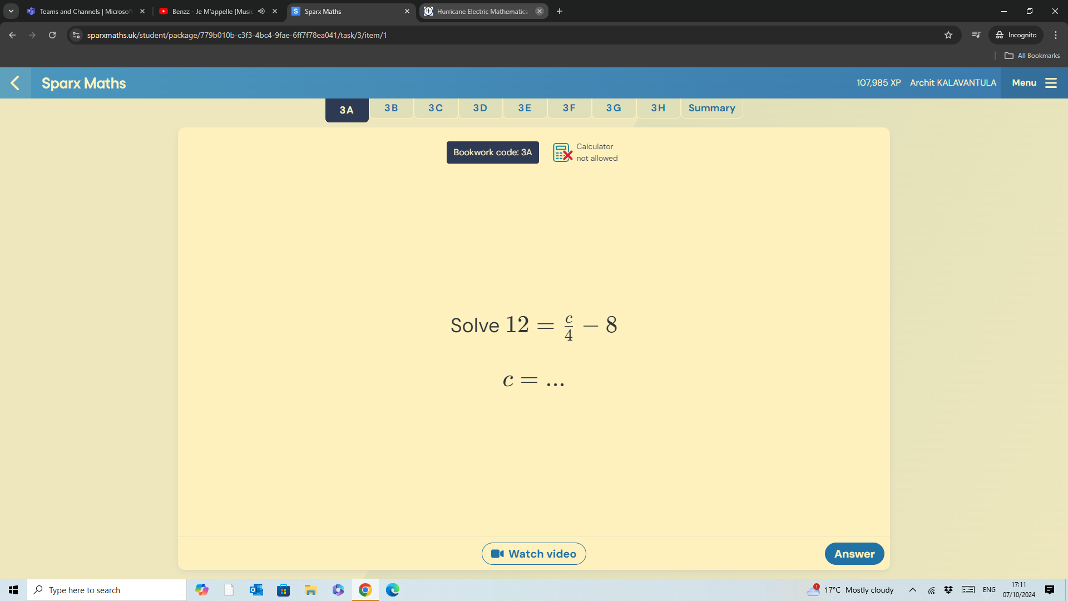Click the Calculator icon
The width and height of the screenshot is (1068, 601).
click(x=562, y=152)
